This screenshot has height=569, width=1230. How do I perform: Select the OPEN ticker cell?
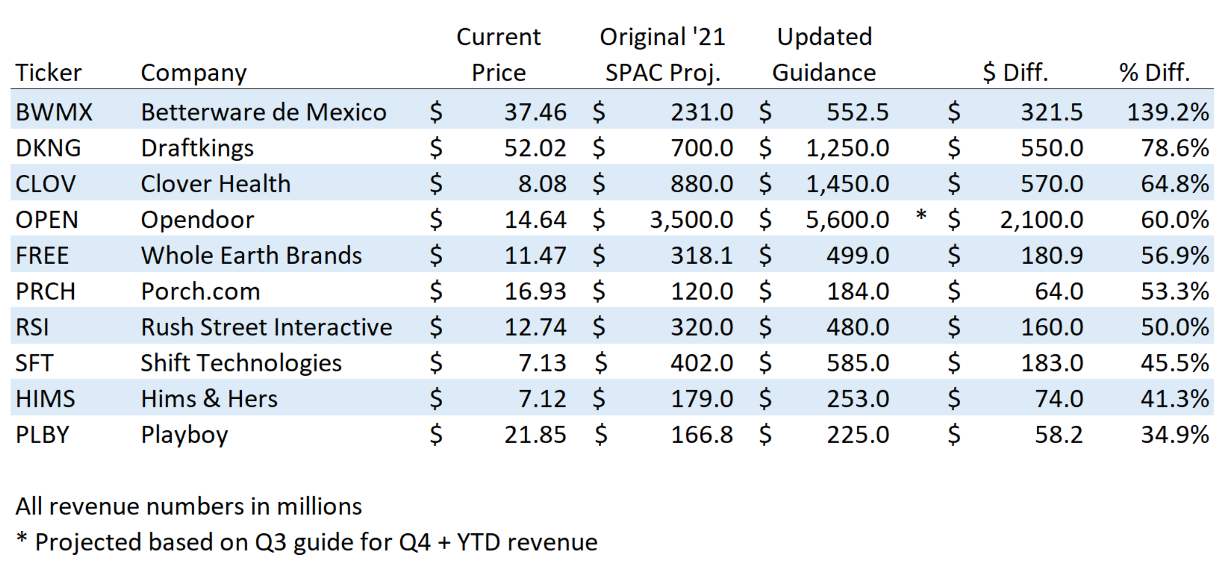click(47, 220)
